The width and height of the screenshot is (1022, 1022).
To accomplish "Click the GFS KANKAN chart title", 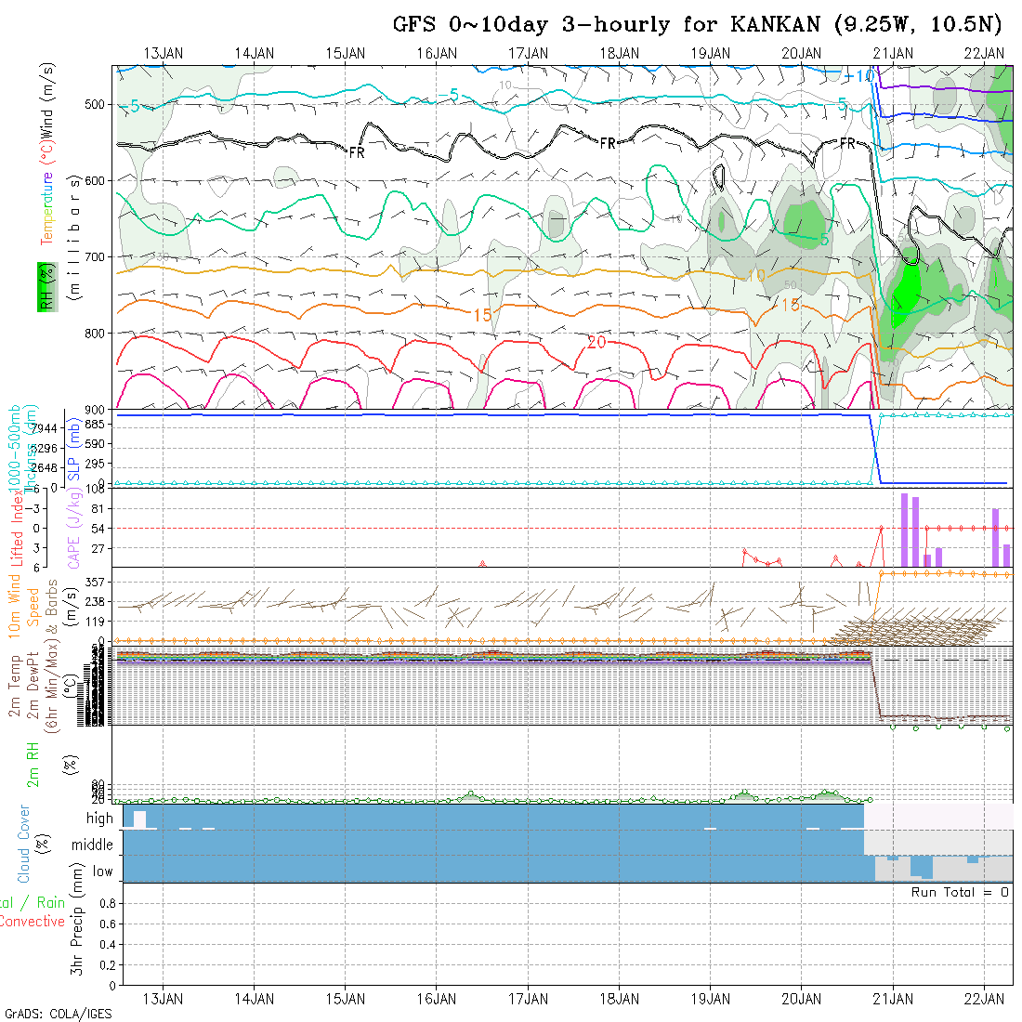I will (701, 24).
